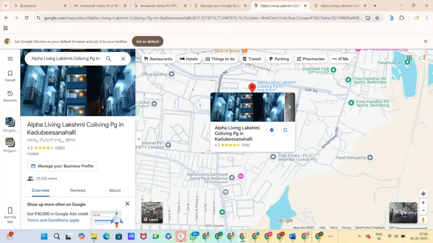
Task: Save place using bookmark icon on card
Action: tap(285, 130)
